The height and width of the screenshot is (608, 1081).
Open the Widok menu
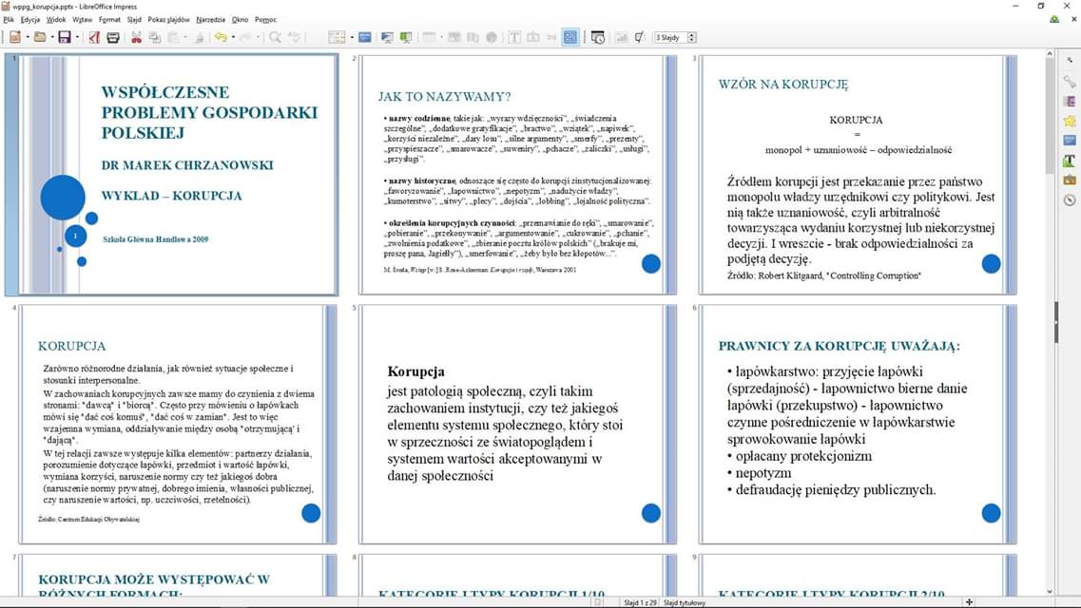(56, 19)
